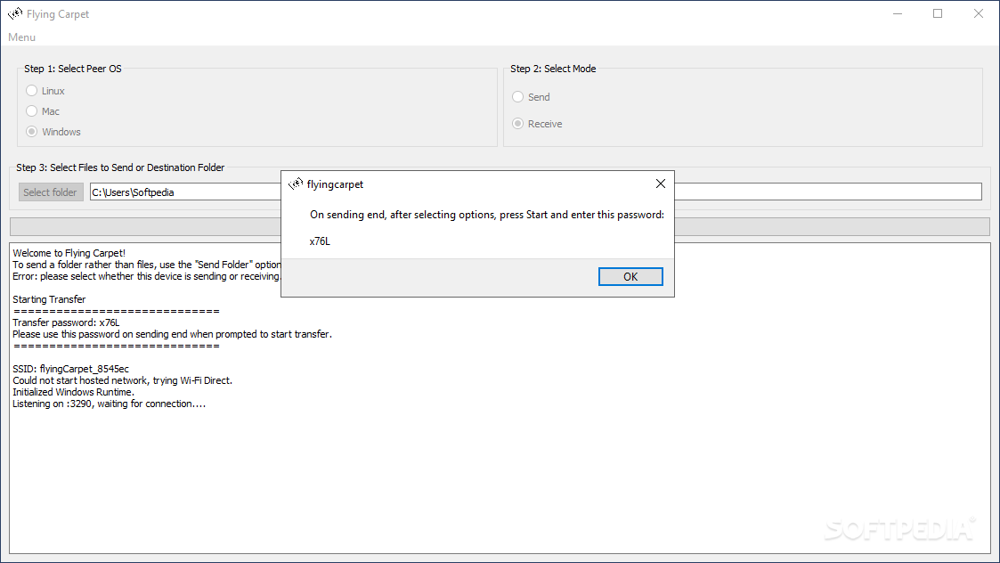Open the Menu item
This screenshot has height=563, width=1000.
[x=21, y=37]
